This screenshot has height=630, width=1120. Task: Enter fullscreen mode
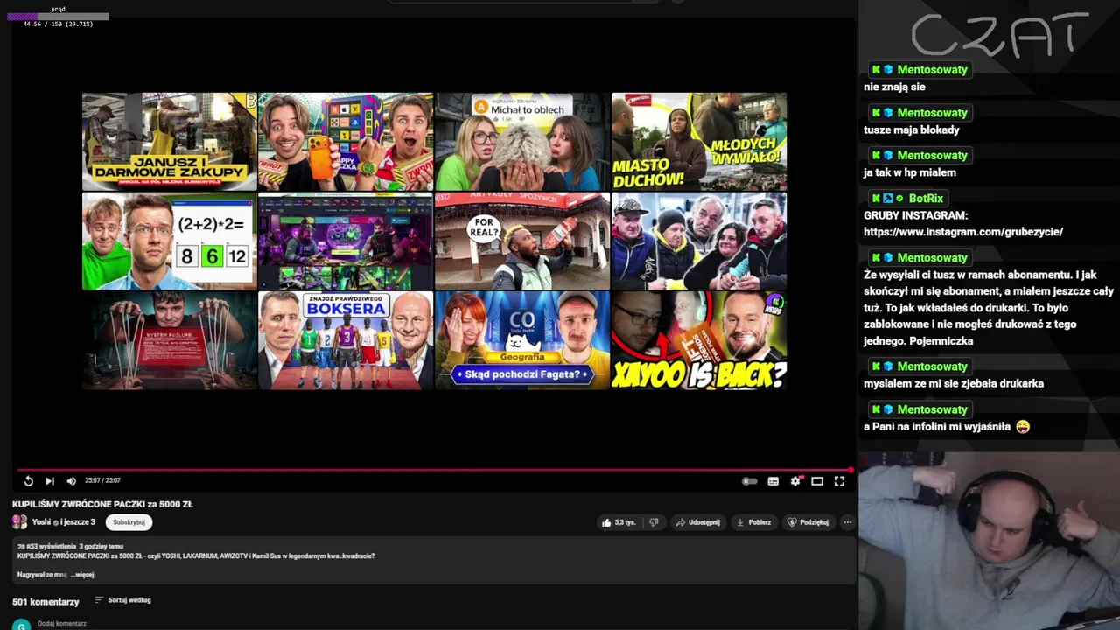coord(839,480)
